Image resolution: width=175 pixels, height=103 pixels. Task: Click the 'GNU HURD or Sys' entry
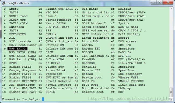(59, 78)
